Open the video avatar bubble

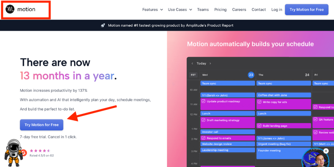(315, 158)
